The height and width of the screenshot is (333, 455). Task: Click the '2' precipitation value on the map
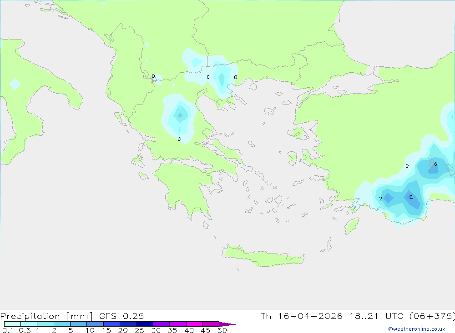coord(380,199)
